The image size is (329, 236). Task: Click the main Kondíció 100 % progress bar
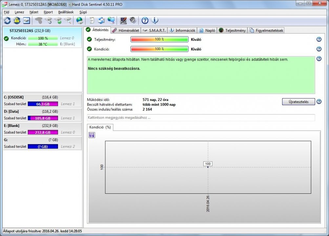pyautogui.click(x=159, y=49)
